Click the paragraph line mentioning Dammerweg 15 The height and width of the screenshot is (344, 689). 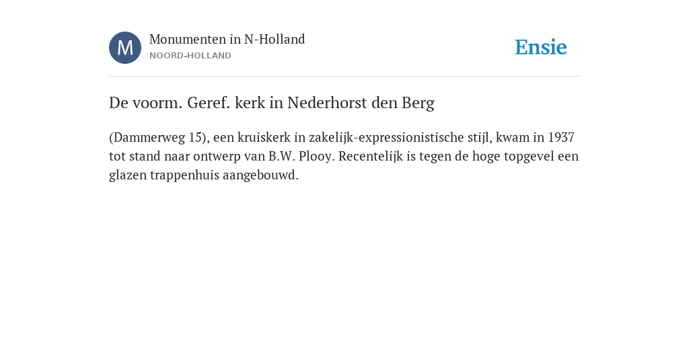(341, 137)
